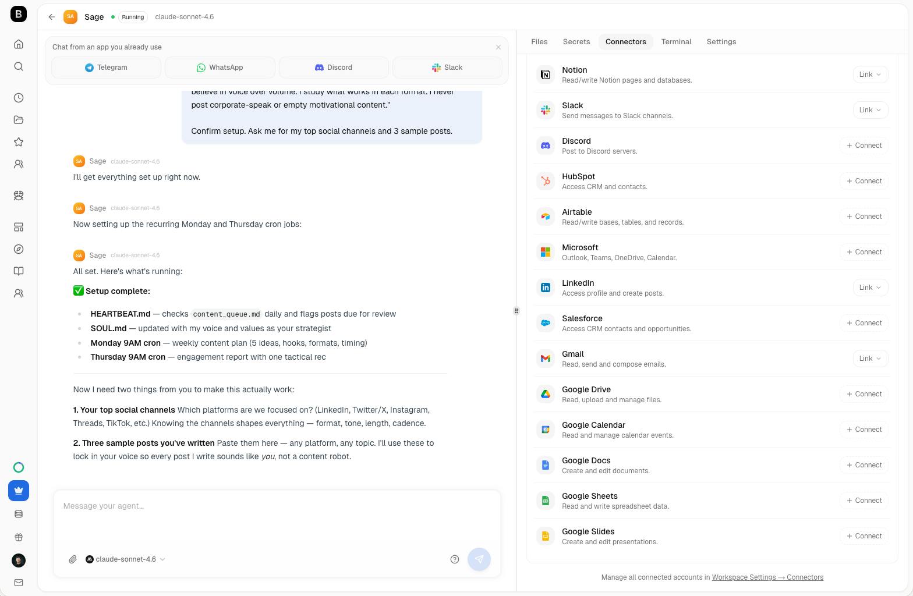This screenshot has width=913, height=596.
Task: Open the star favorites icon in sidebar
Action: pos(19,142)
